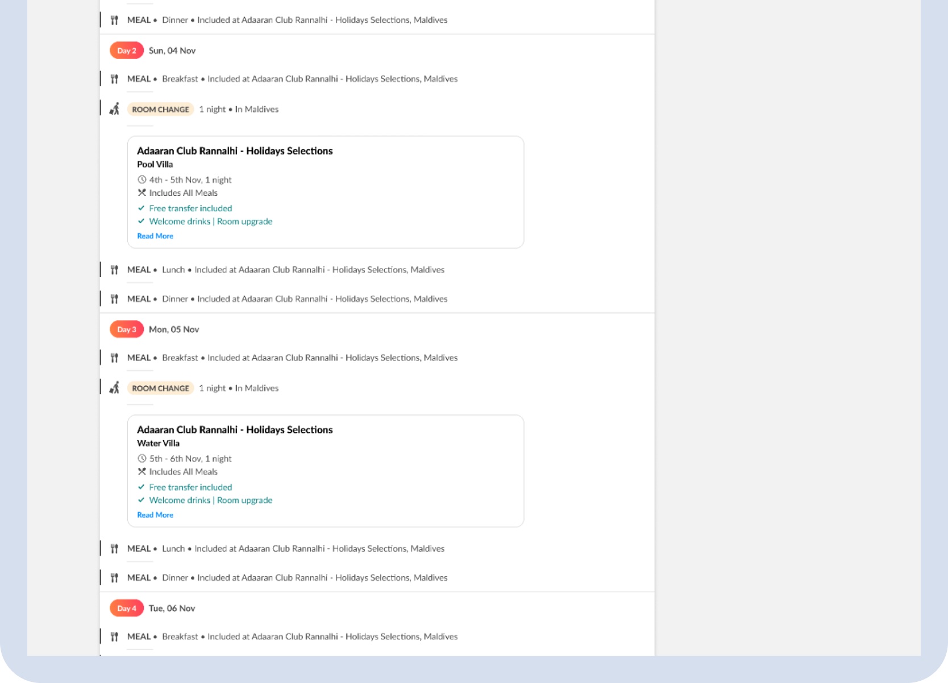
Task: Click 'Welcome drinks | Room upgrade' in Water Villa card
Action: tap(211, 500)
